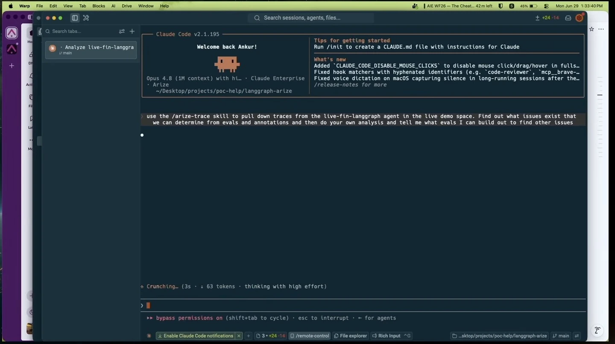
Task: Click the bypass permissions on text
Action: 189,318
